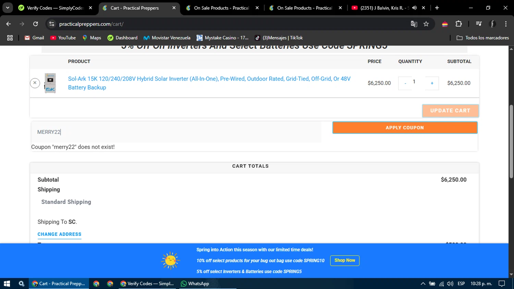This screenshot has width=514, height=289.
Task: Open Verify Codes Chrome taskbar window
Action: [x=147, y=284]
